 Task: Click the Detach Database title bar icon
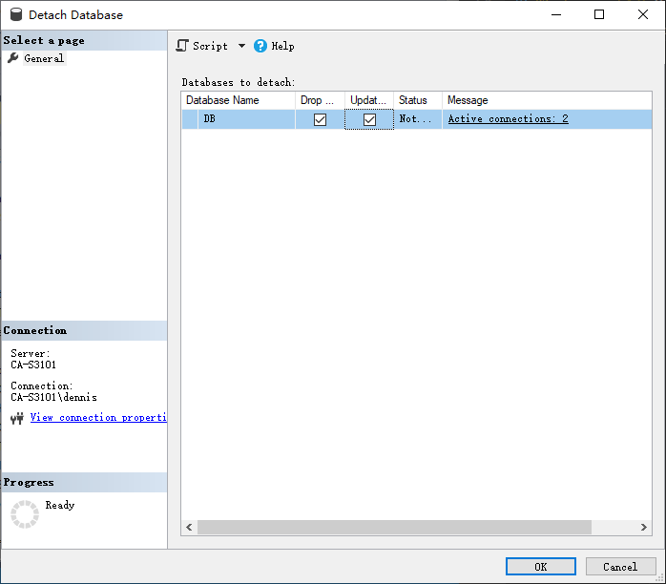(x=16, y=15)
